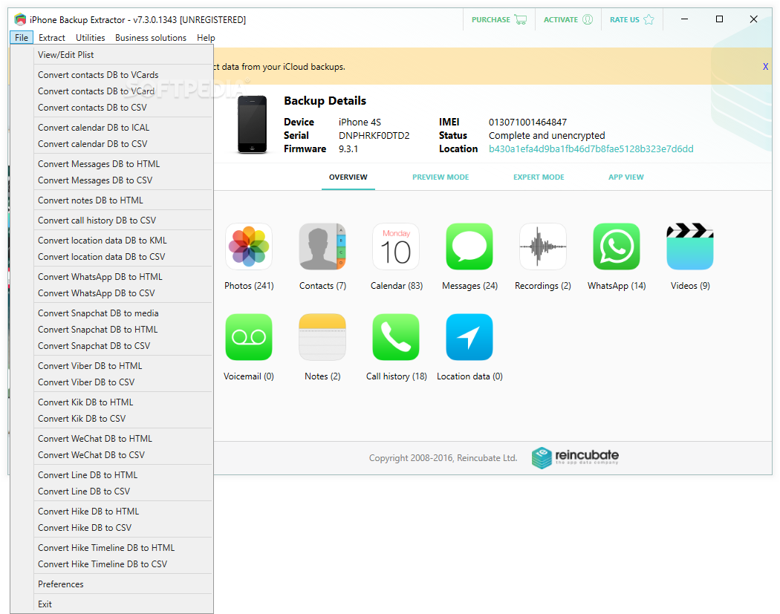Select Convert Line DB to HTML
The image size is (780, 614).
point(123,474)
